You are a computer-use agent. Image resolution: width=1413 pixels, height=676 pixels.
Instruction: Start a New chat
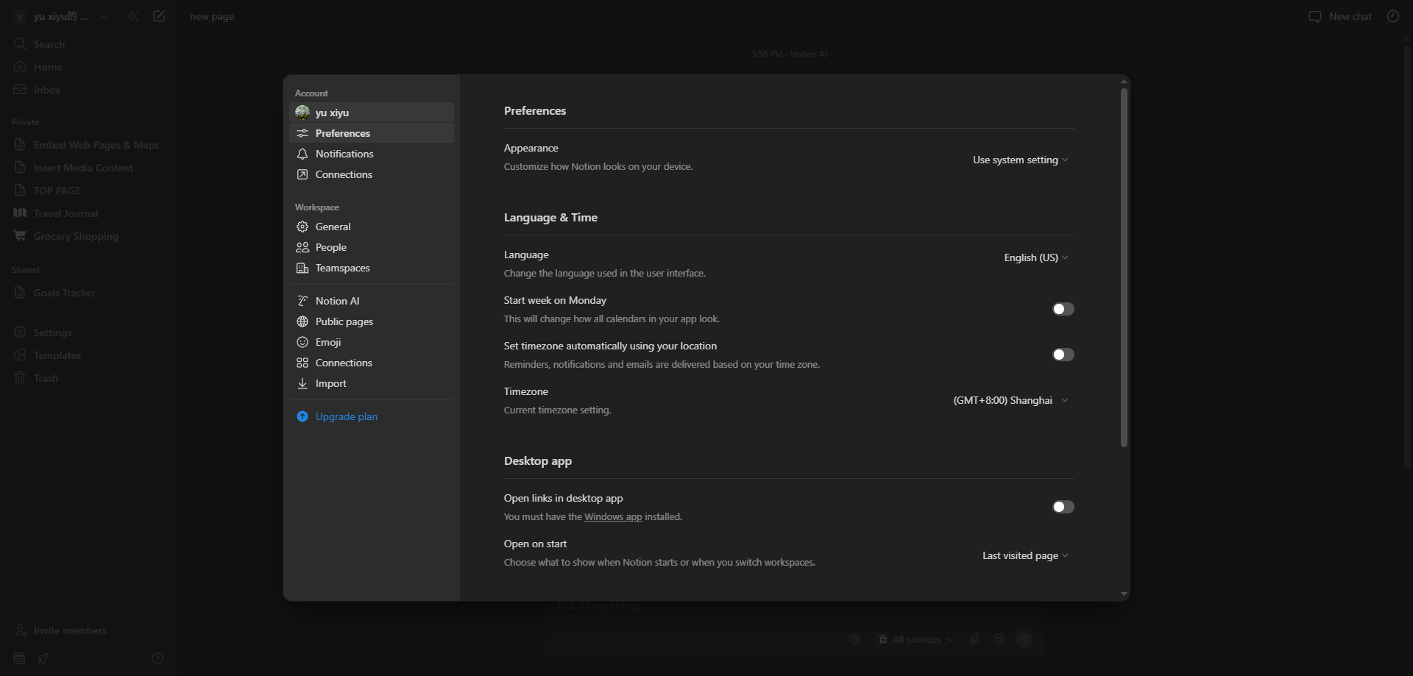tap(1340, 16)
